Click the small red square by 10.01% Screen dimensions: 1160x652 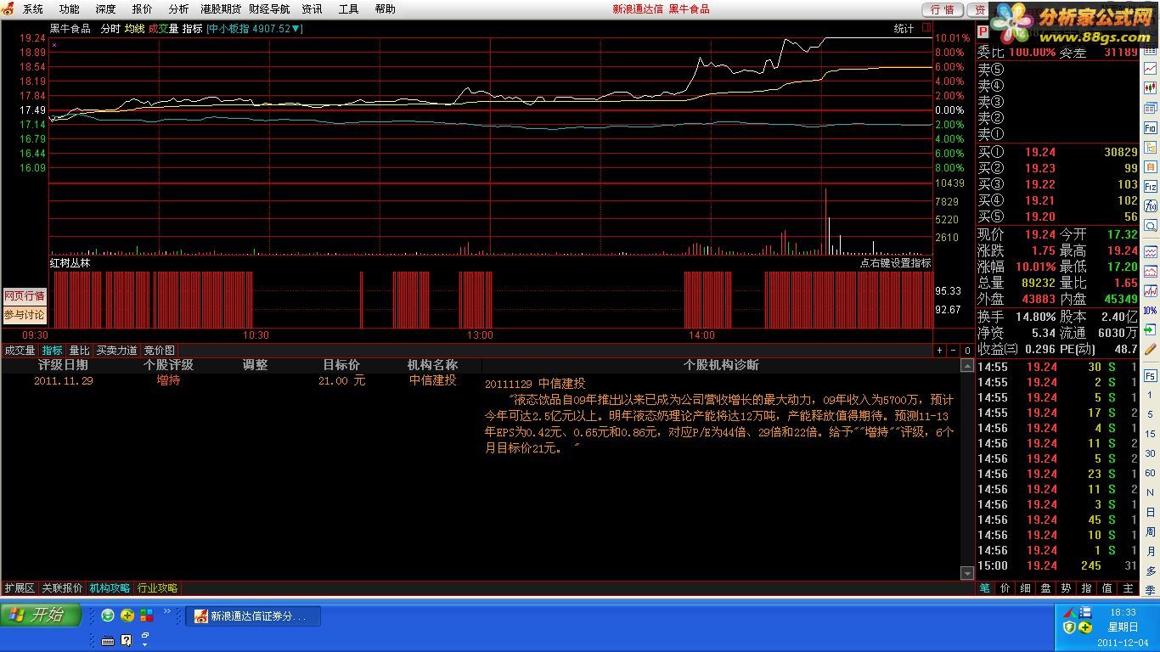[x=926, y=27]
